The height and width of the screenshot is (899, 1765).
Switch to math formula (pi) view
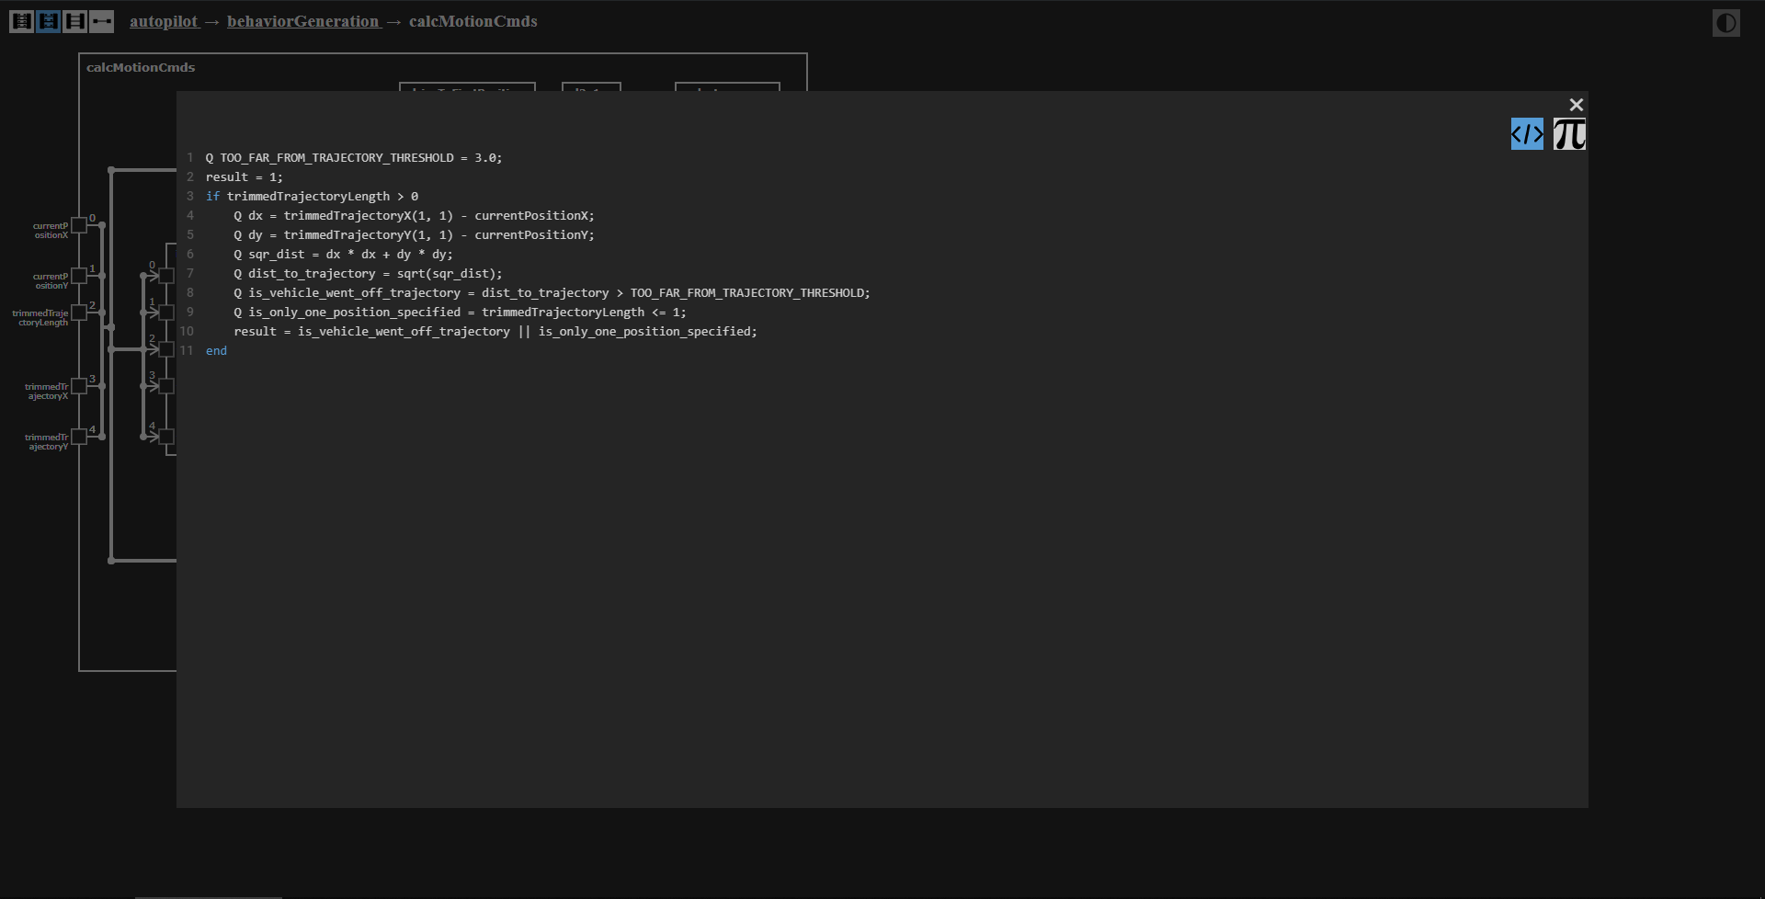point(1569,134)
